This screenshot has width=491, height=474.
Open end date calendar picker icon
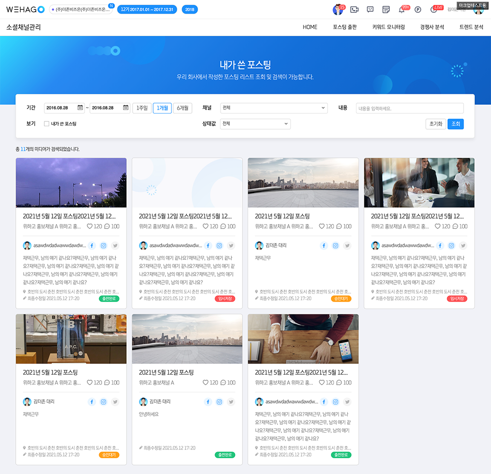[126, 108]
